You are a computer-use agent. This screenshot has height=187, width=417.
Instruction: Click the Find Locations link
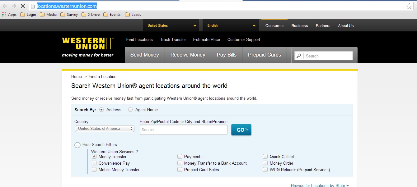[139, 39]
